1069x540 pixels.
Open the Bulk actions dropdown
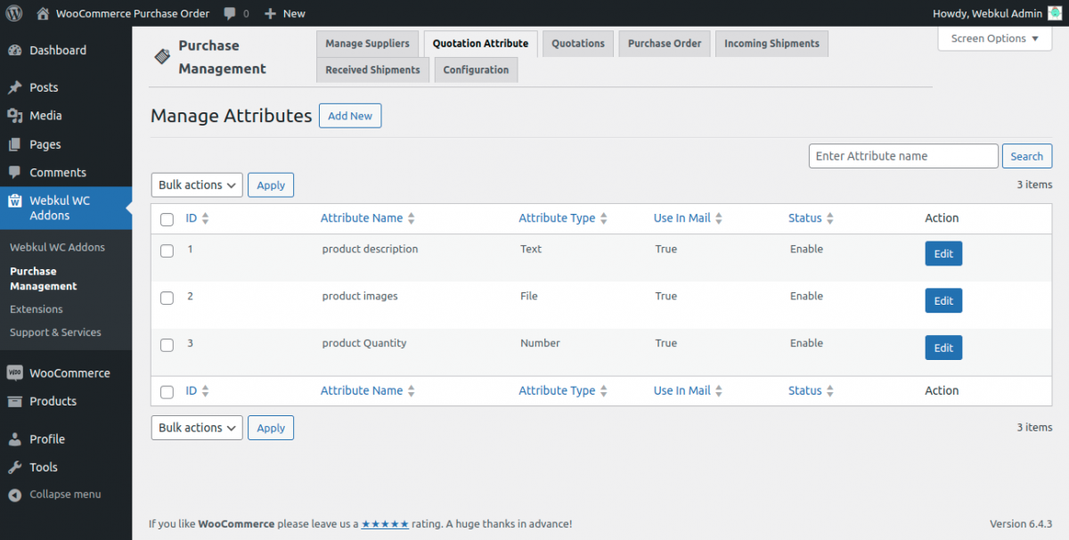coord(196,184)
